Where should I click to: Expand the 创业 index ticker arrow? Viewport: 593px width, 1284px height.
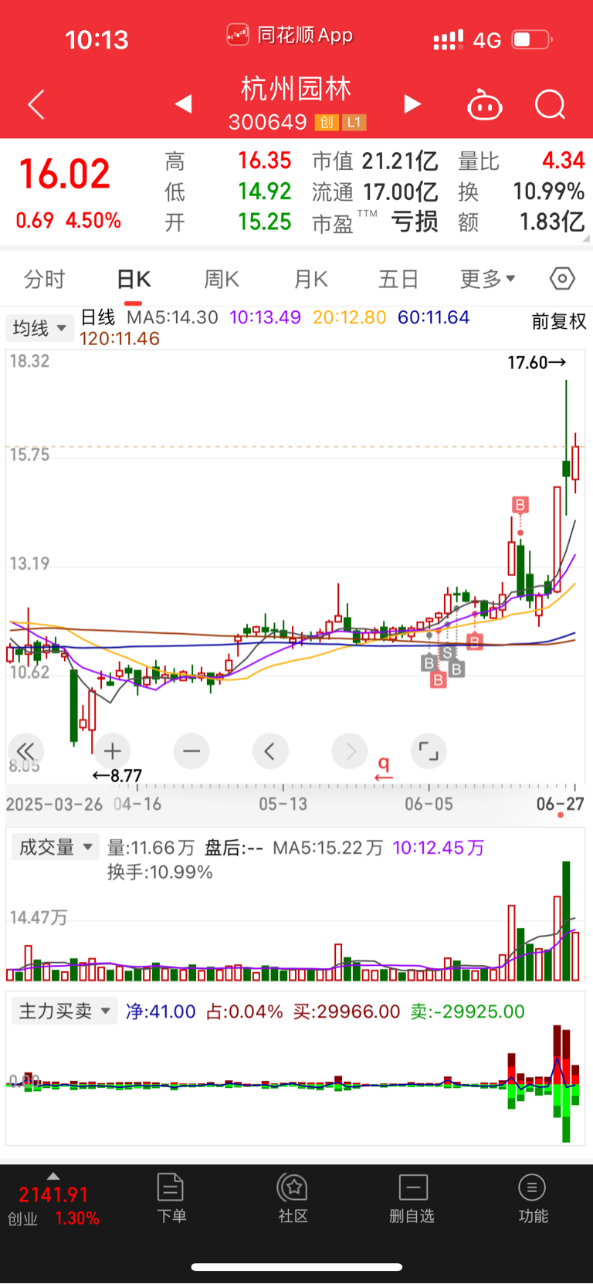pyautogui.click(x=53, y=1176)
